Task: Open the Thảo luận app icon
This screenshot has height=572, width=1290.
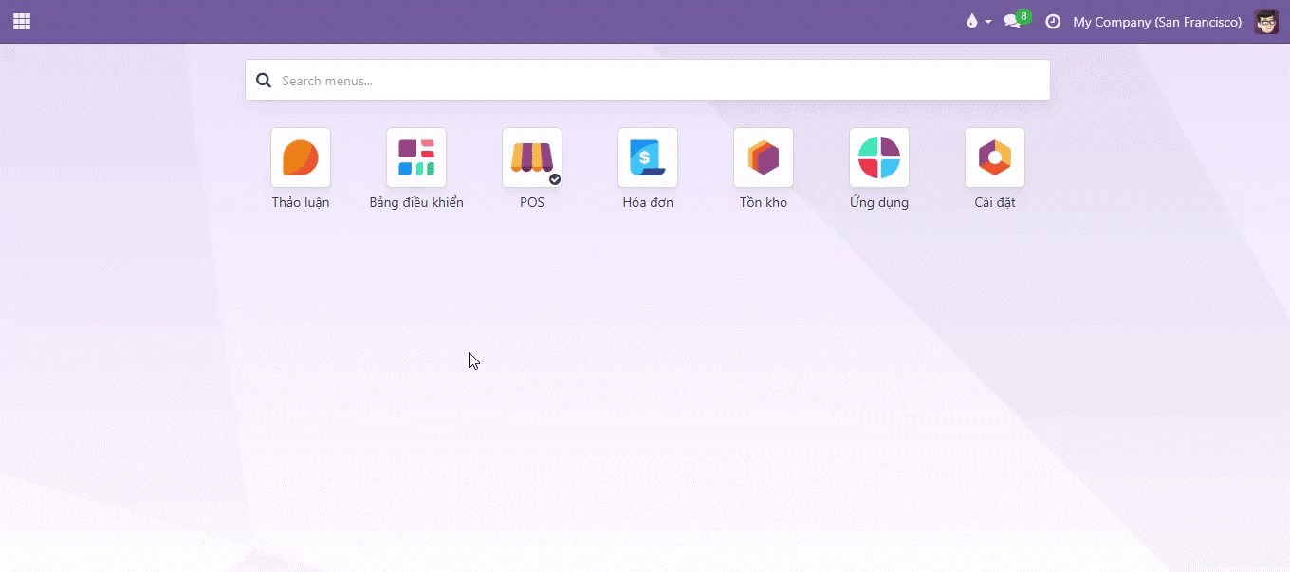Action: point(301,157)
